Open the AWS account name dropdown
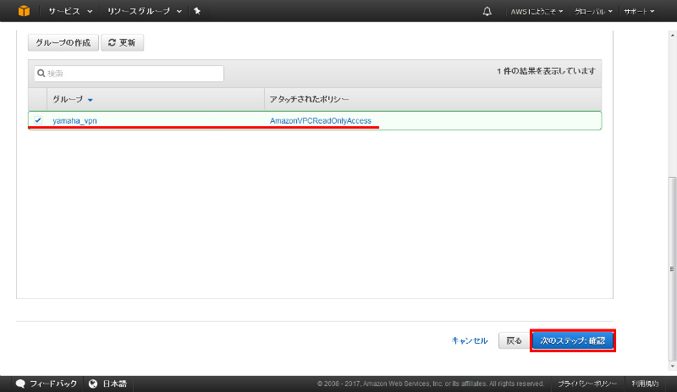This screenshot has height=392, width=677. pyautogui.click(x=537, y=11)
